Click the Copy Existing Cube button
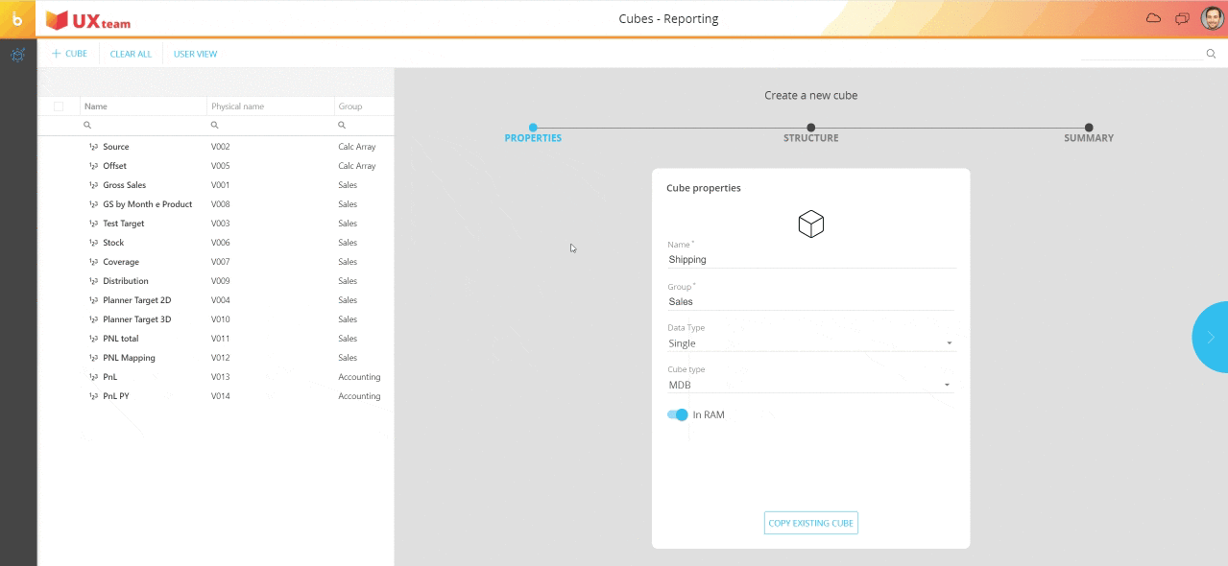Viewport: 1228px width, 566px height. pyautogui.click(x=810, y=523)
